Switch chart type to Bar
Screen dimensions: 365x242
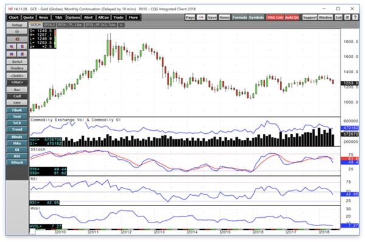pyautogui.click(x=17, y=89)
